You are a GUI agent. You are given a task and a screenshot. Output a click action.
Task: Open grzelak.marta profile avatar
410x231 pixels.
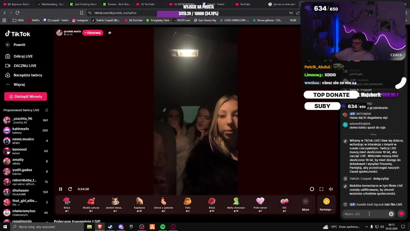tap(59, 33)
